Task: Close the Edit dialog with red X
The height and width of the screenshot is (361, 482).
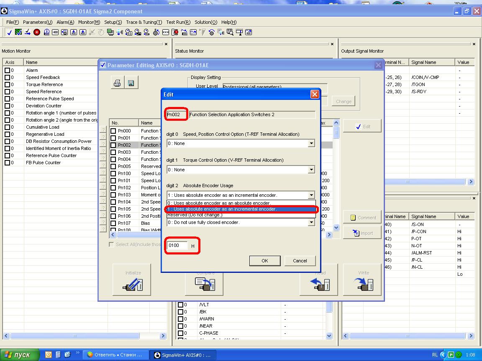Action: pos(315,94)
